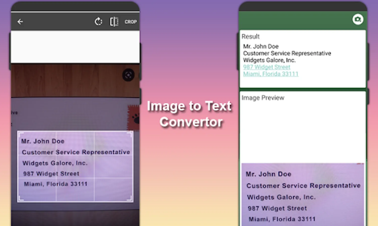Open camera from the green header
This screenshot has height=226, width=378.
(x=358, y=19)
